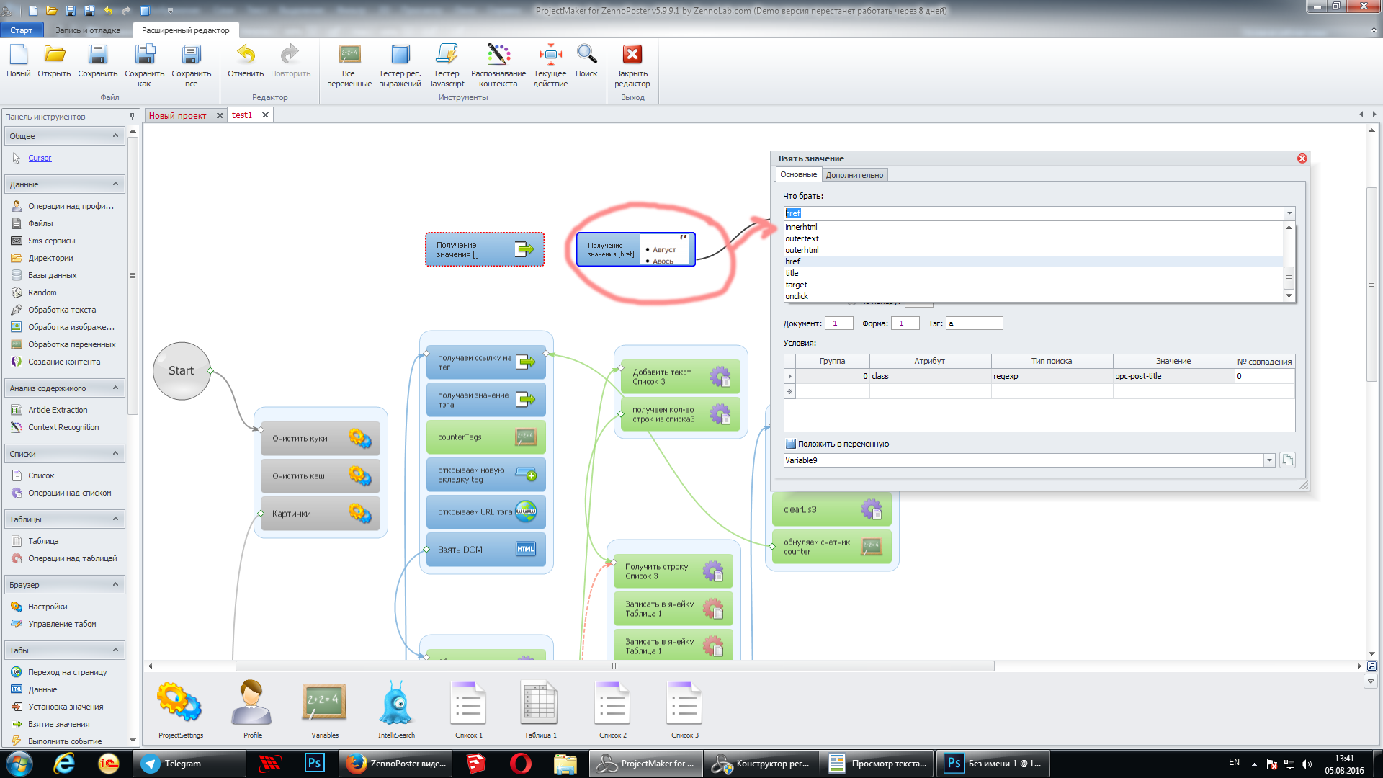This screenshot has width=1383, height=778.
Task: Select Переход на страницу toolbox item
Action: pos(67,672)
